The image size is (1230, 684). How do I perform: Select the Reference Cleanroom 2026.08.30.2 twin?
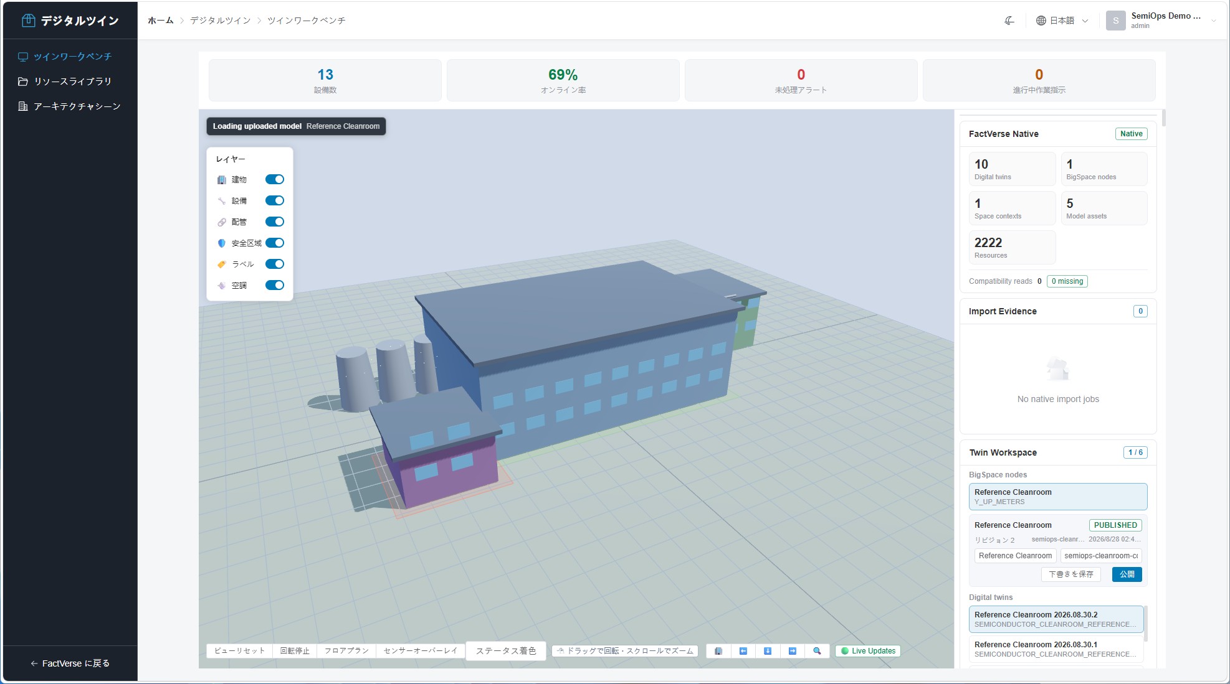[x=1056, y=619]
